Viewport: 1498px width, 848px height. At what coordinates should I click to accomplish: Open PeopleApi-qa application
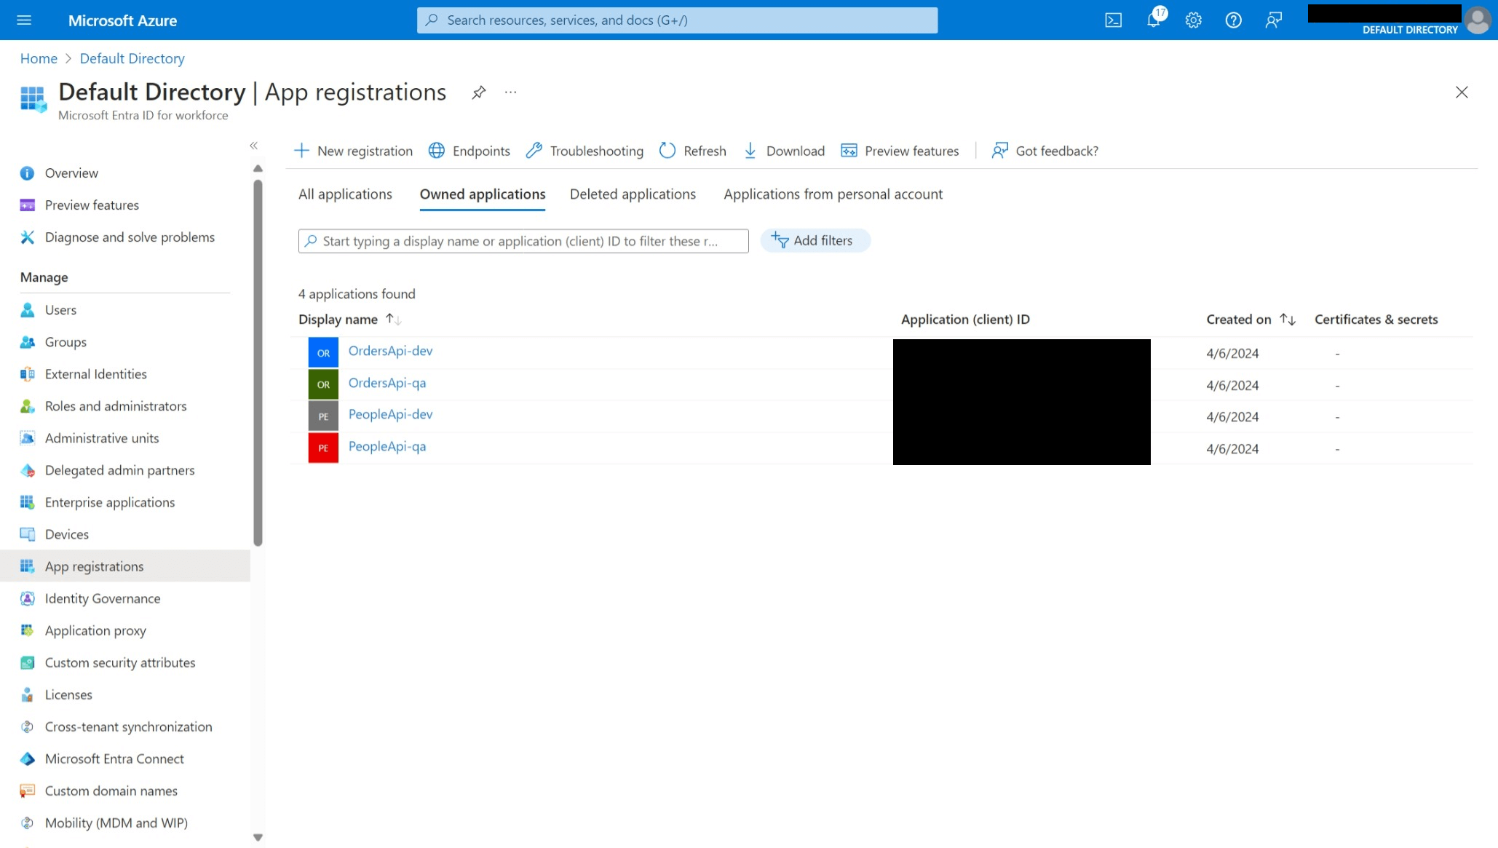(x=387, y=445)
